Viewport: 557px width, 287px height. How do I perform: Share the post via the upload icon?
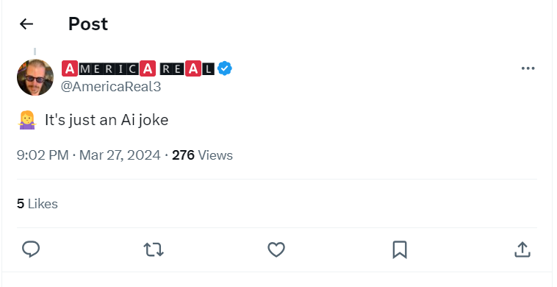[522, 249]
